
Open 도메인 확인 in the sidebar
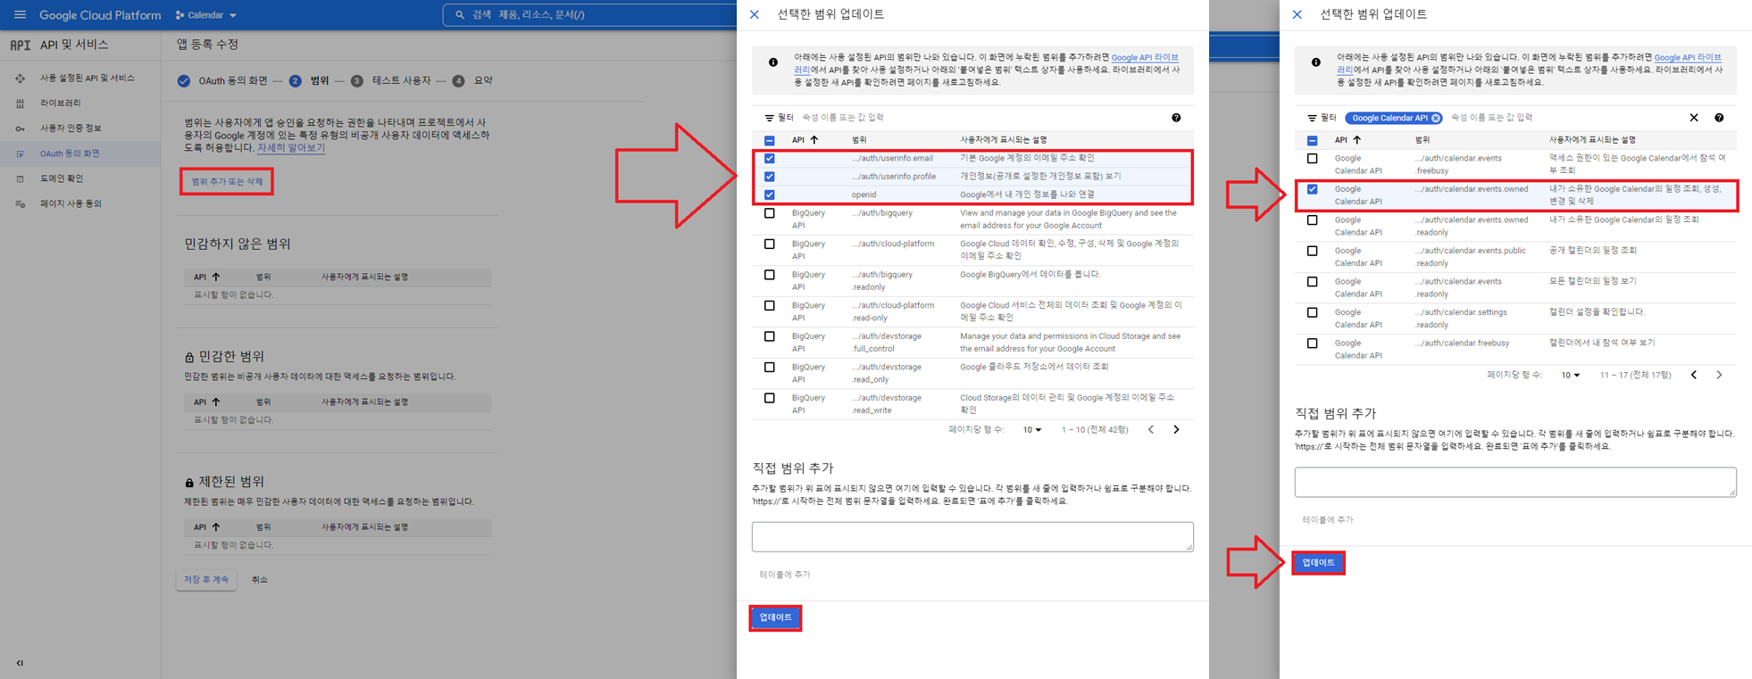pyautogui.click(x=61, y=178)
